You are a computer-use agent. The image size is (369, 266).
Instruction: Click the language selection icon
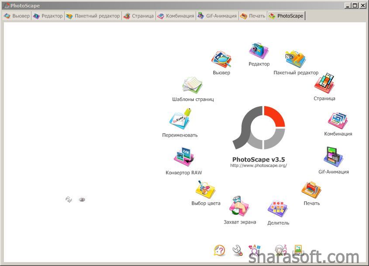[255, 250]
